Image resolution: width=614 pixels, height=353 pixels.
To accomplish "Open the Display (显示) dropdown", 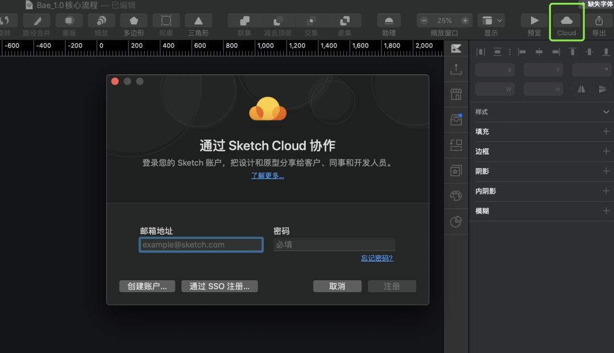I will click(x=491, y=21).
